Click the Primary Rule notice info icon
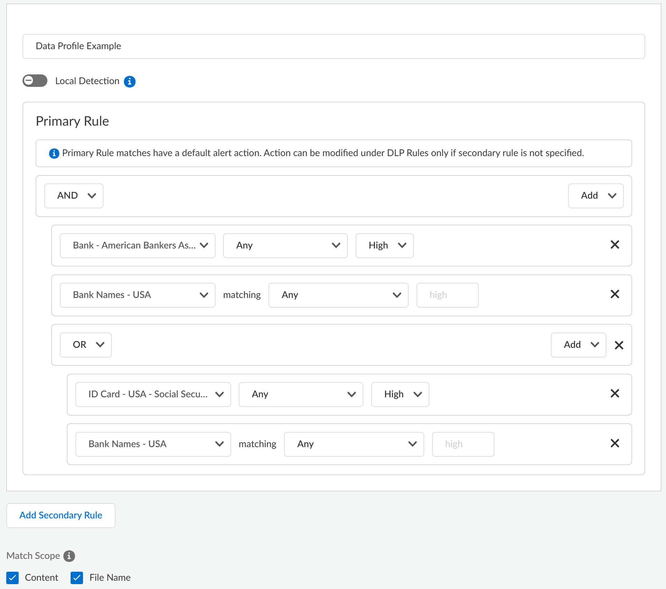666x589 pixels. click(x=54, y=153)
